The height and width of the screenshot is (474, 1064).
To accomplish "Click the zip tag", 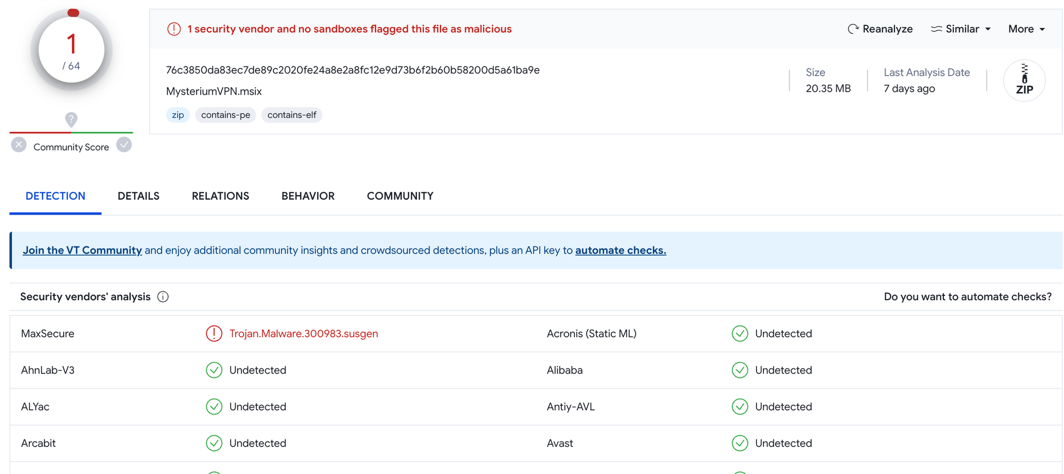I will click(x=178, y=115).
